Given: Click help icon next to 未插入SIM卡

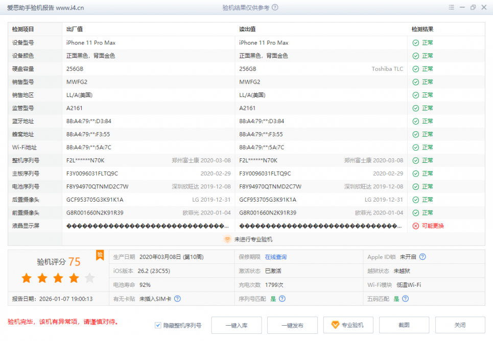Looking at the screenshot, I should click(177, 299).
